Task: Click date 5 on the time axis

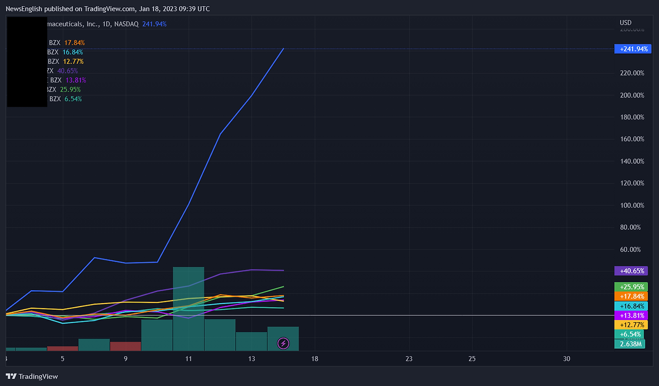Action: (62, 359)
